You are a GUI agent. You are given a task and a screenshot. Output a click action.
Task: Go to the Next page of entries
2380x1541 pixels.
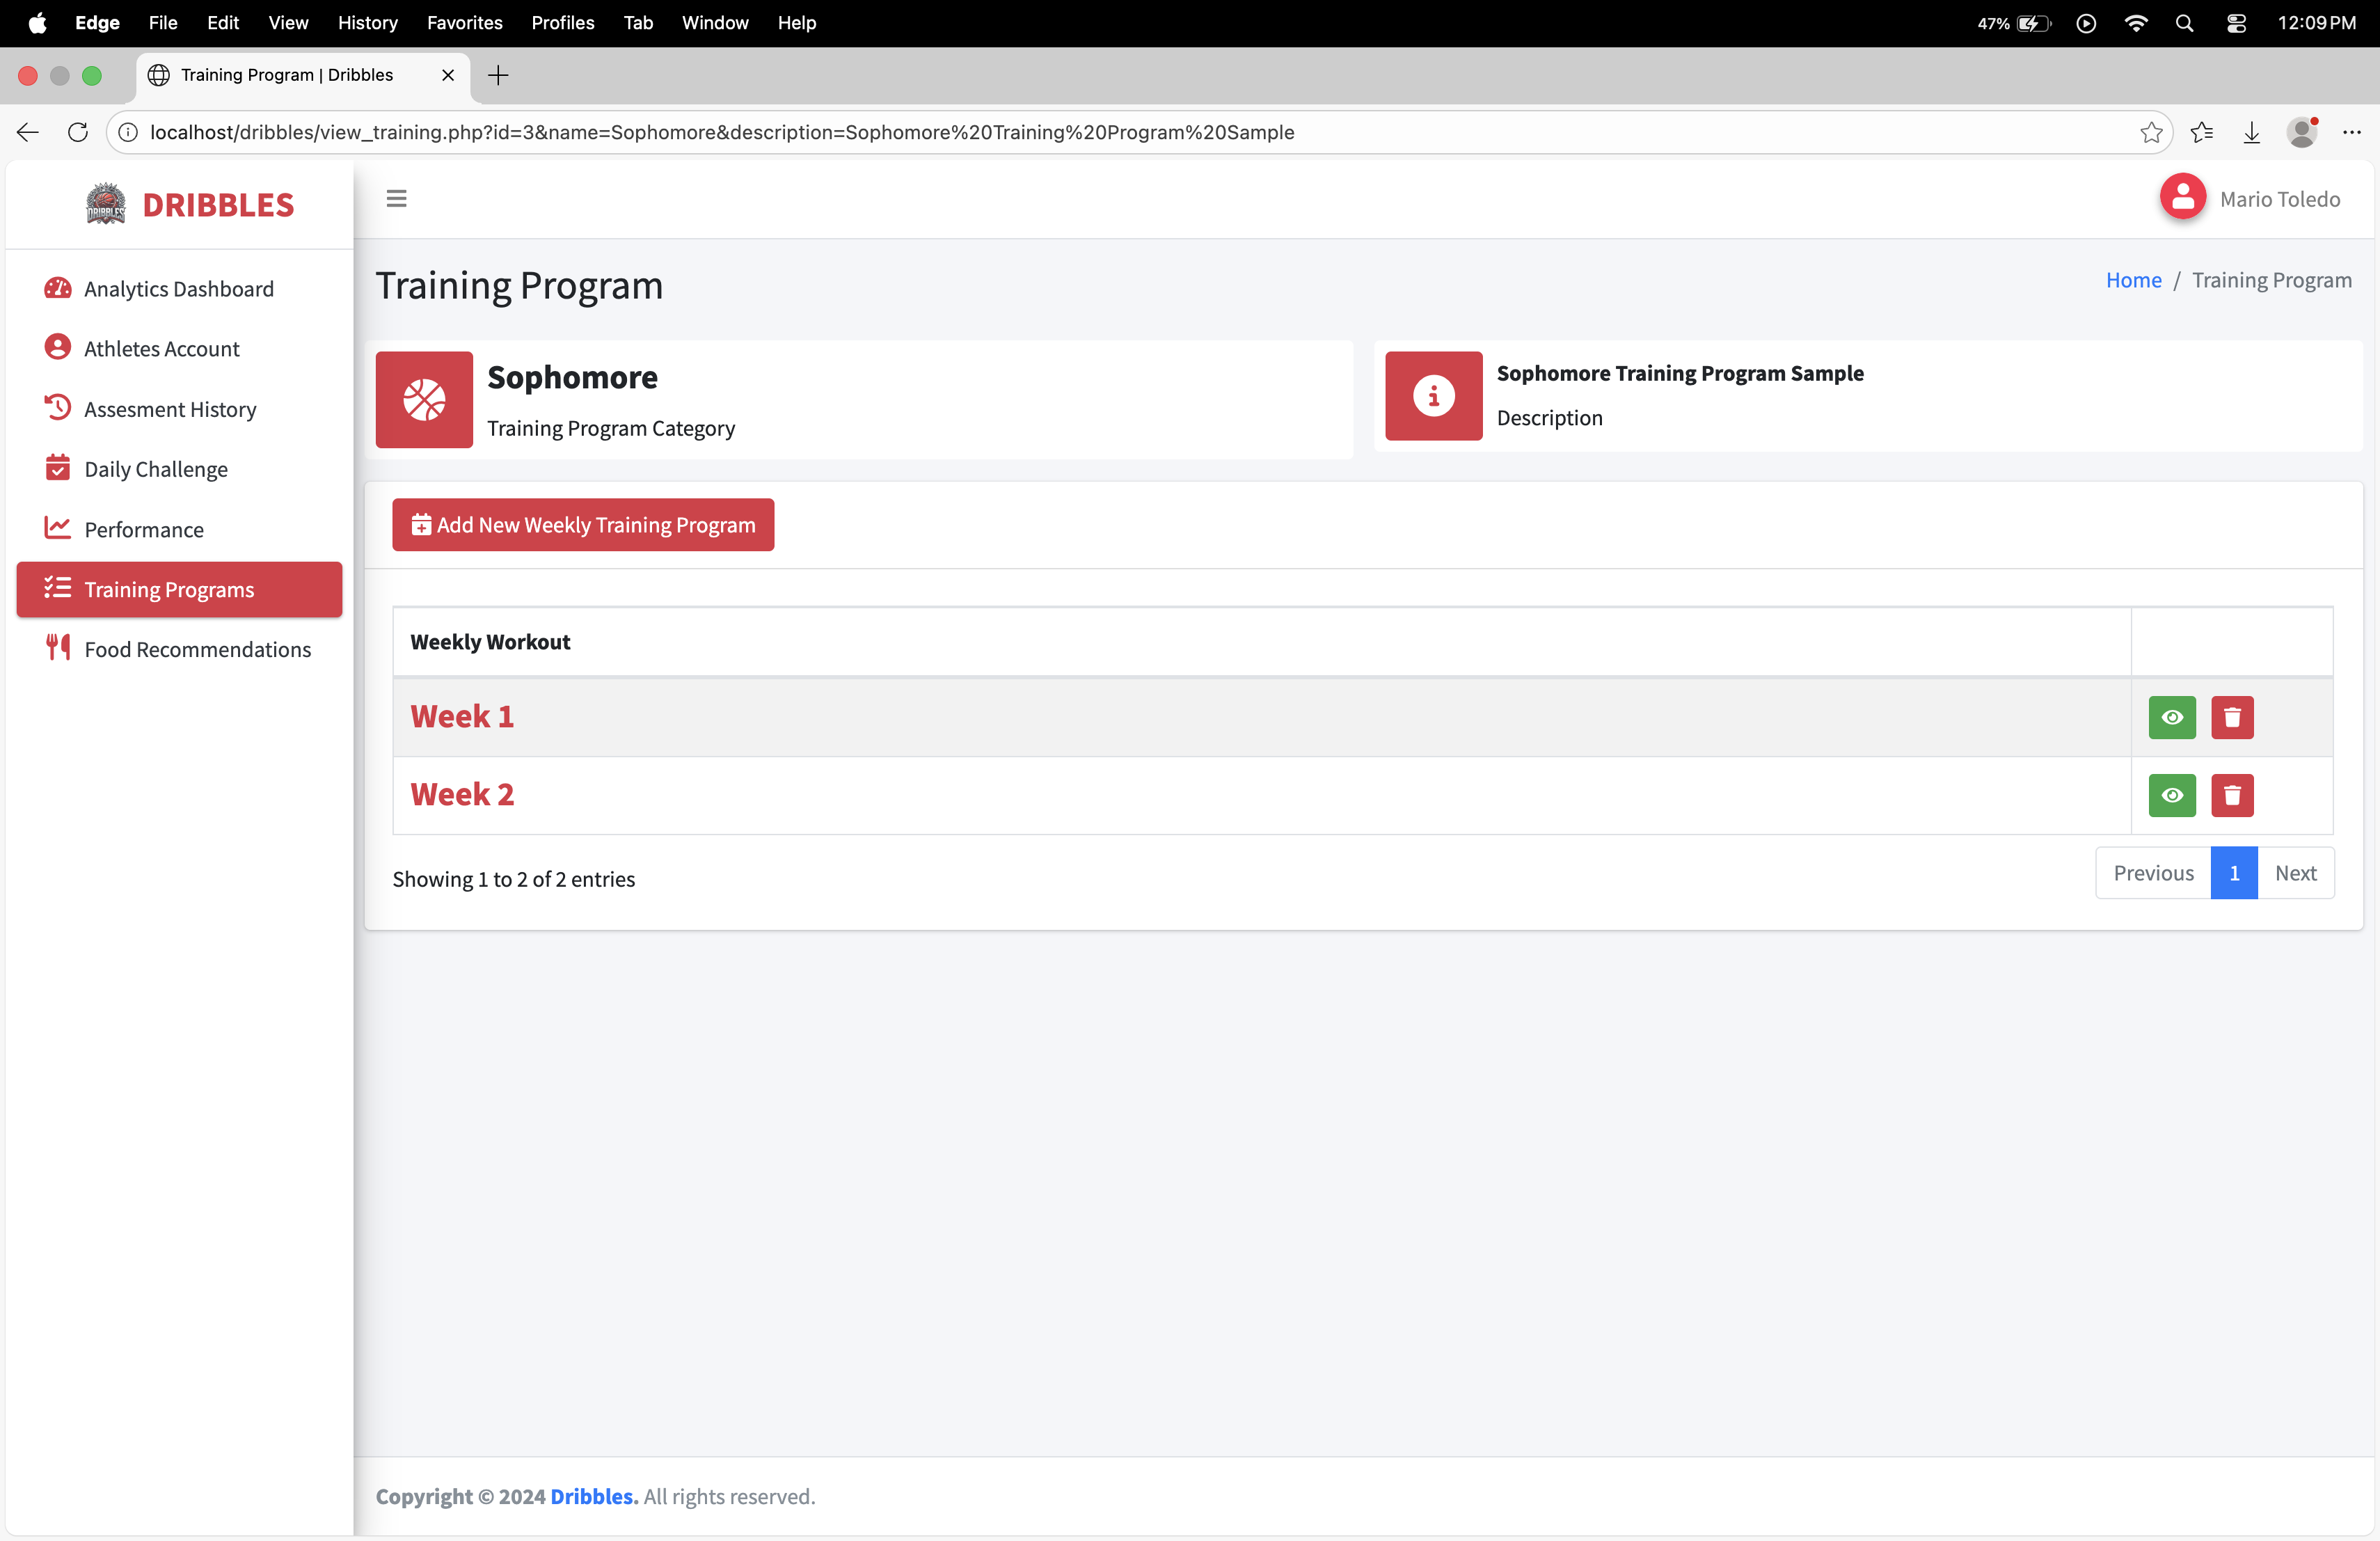[x=2294, y=872]
